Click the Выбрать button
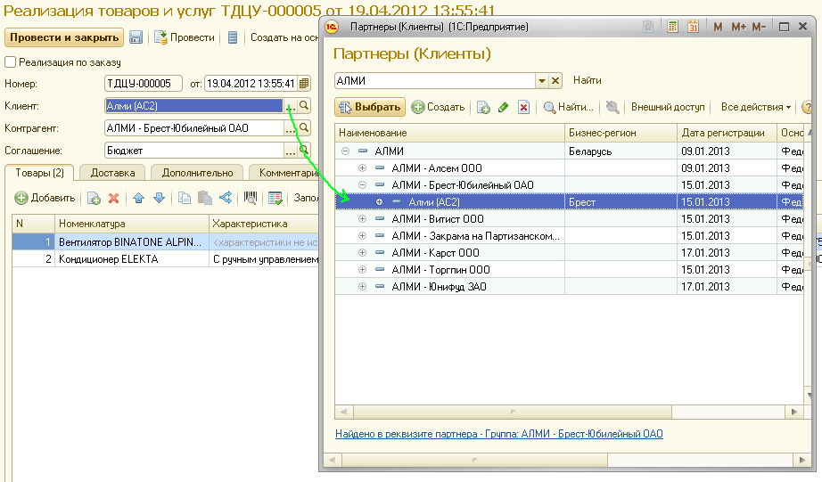 tap(370, 107)
